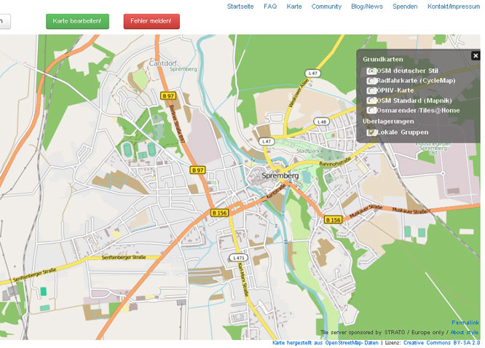Open the Startseite menu item

240,7
